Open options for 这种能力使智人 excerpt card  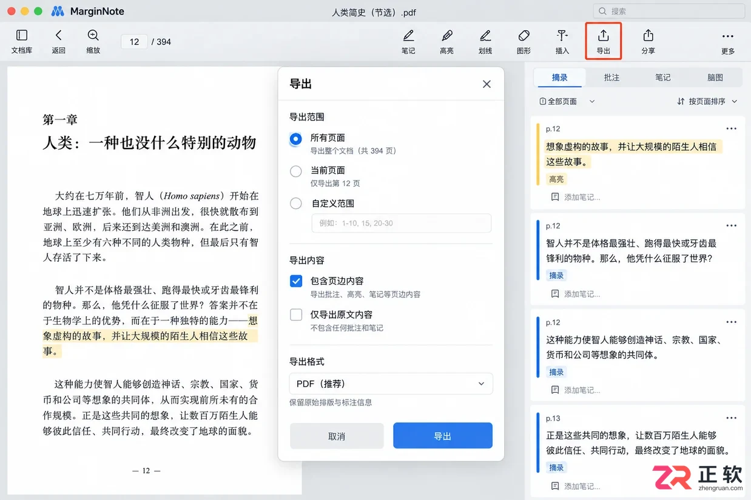(x=731, y=322)
